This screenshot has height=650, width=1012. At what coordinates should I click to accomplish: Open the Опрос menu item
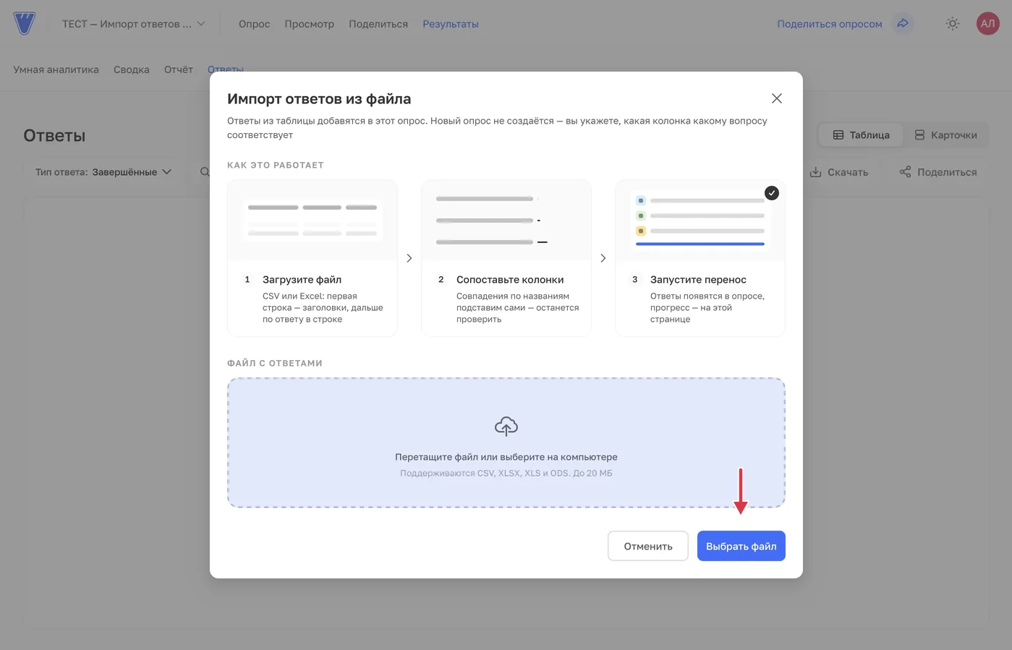[254, 24]
